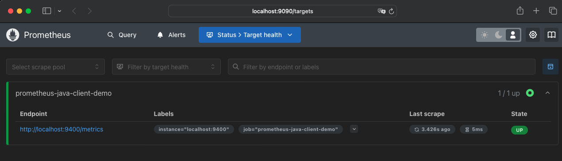Click the prometheus-java-client-demo pool title
Screen dimensions: 562x161
(63, 94)
